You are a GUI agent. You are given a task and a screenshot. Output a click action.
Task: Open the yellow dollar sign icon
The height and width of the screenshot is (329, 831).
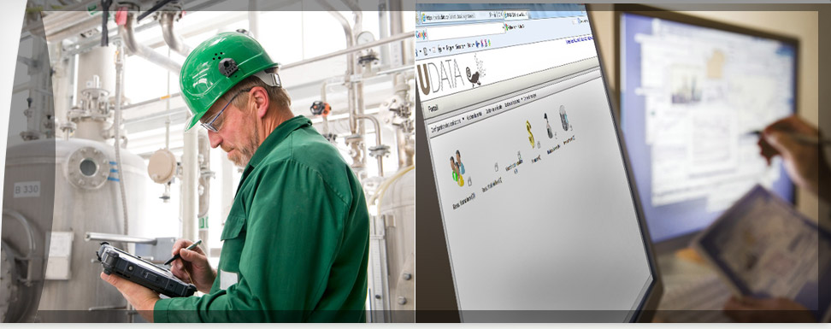coord(531,133)
